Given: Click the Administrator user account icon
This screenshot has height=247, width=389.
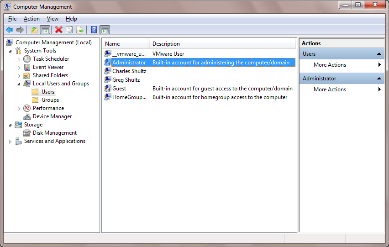Looking at the screenshot, I should point(108,62).
